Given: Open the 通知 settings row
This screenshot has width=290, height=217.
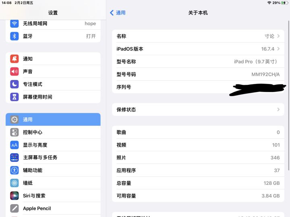Looking at the screenshot, I should pos(53,59).
